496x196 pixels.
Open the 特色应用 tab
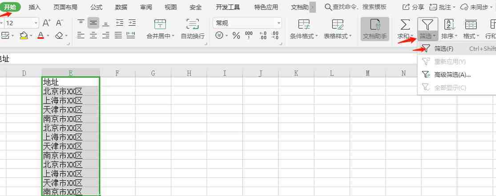tap(266, 7)
